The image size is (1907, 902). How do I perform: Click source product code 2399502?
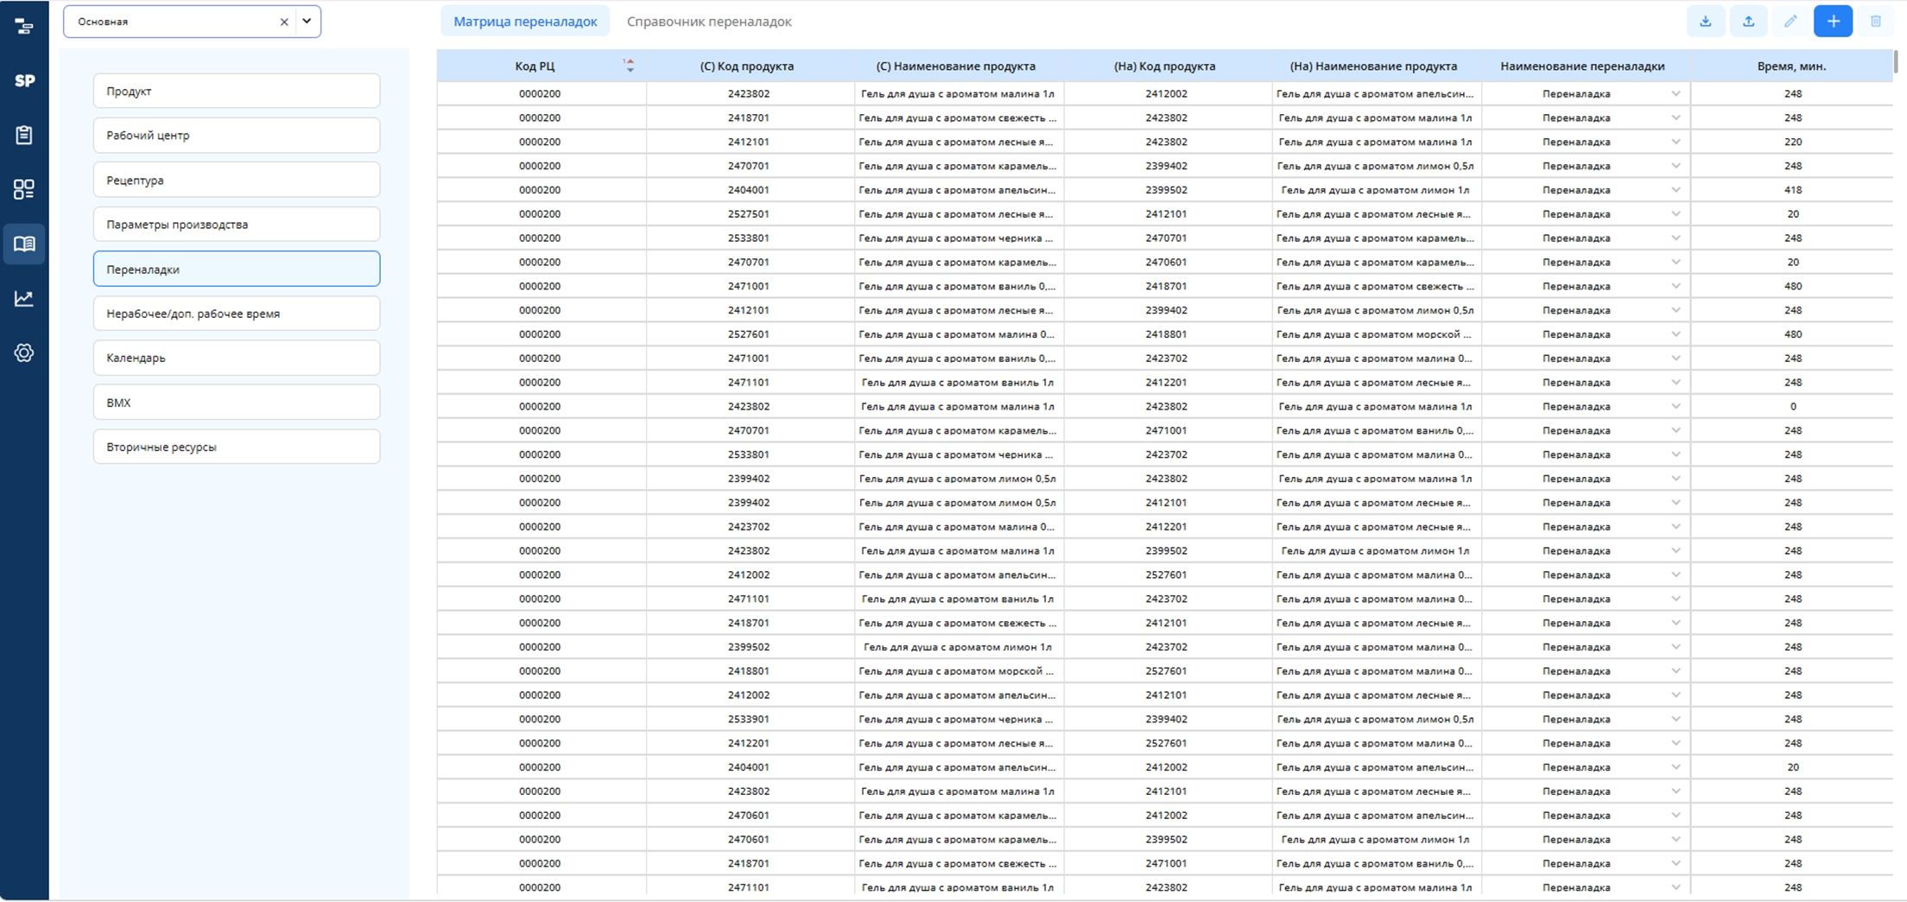(x=749, y=647)
